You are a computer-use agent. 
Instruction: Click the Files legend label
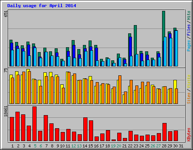[189, 30]
